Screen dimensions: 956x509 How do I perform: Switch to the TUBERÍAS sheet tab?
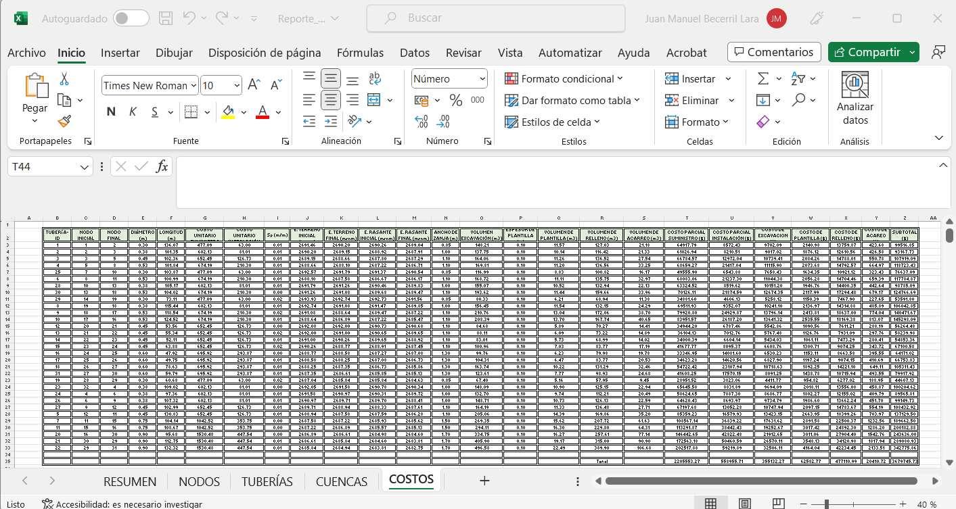click(x=268, y=481)
